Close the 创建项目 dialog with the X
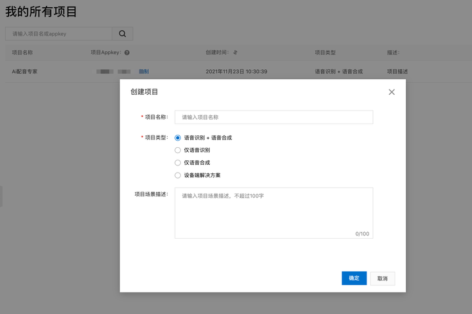The image size is (472, 314). click(x=391, y=92)
